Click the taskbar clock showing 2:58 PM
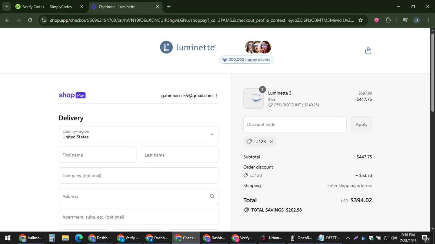Screen dimensions: 435x244 tap(408, 238)
